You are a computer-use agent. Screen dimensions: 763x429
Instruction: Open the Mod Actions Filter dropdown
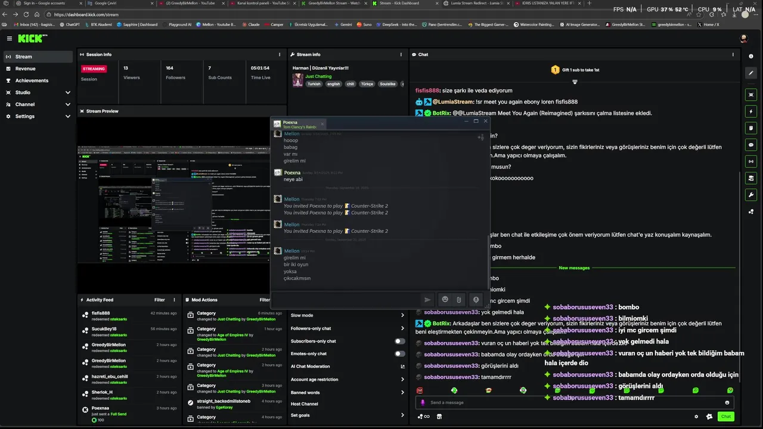(x=265, y=300)
